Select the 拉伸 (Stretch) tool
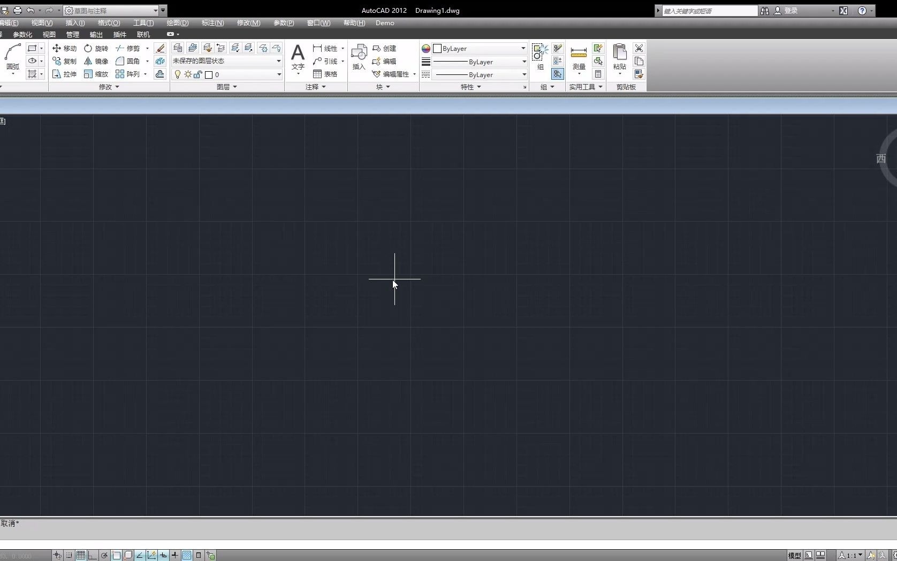 click(64, 74)
